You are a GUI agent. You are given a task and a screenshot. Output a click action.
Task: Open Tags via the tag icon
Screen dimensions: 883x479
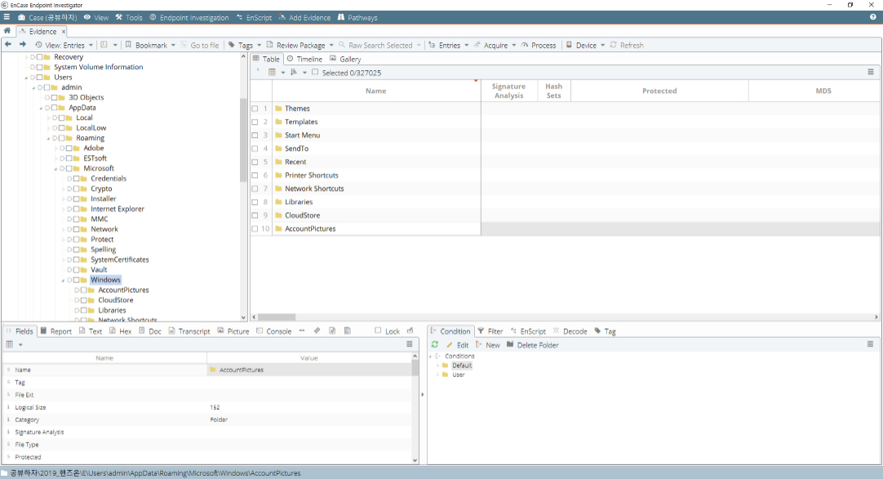(x=232, y=45)
